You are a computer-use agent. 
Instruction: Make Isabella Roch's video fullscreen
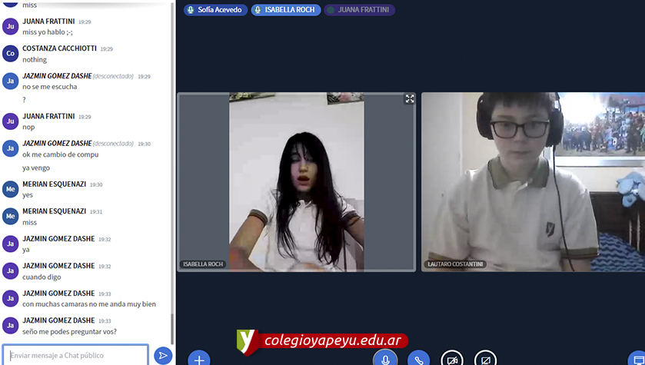coord(410,99)
